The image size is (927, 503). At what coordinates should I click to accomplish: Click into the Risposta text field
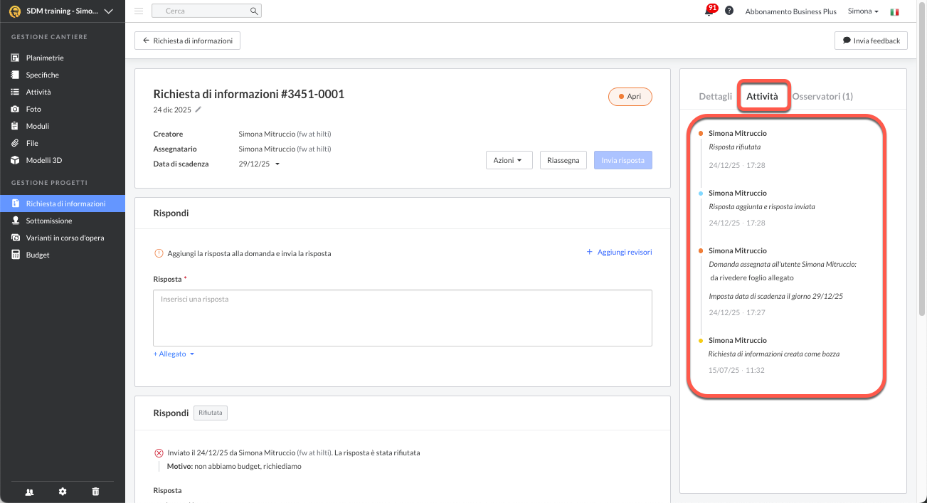click(403, 318)
